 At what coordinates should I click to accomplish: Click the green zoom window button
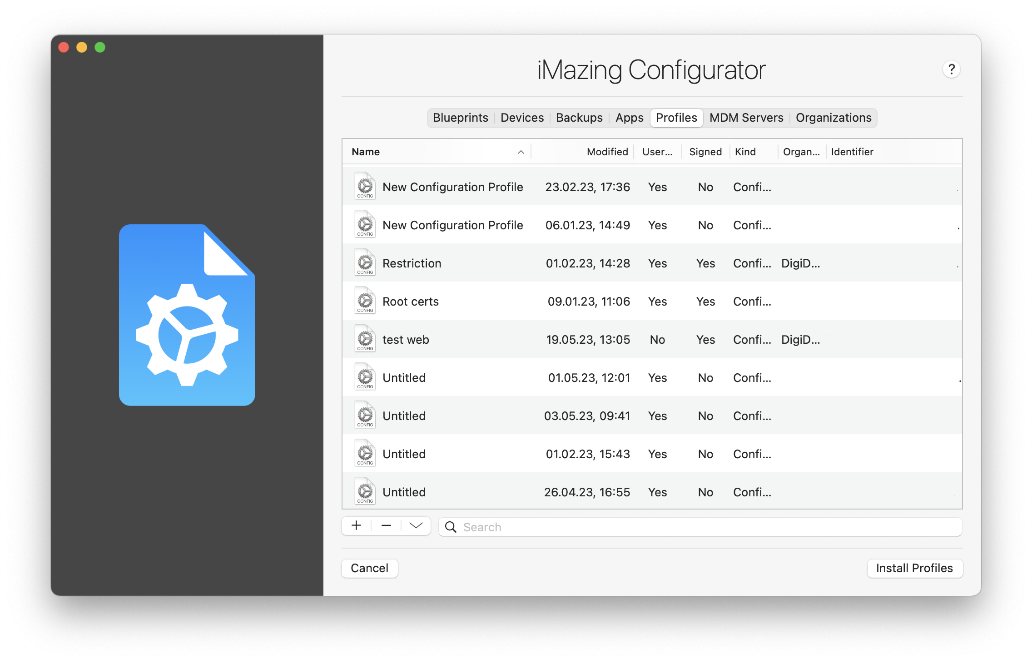[100, 47]
